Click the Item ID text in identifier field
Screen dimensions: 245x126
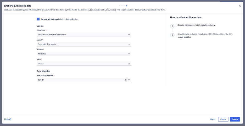tap(41, 80)
